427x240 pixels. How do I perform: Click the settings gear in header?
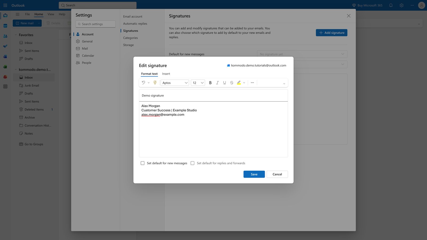(x=401, y=5)
